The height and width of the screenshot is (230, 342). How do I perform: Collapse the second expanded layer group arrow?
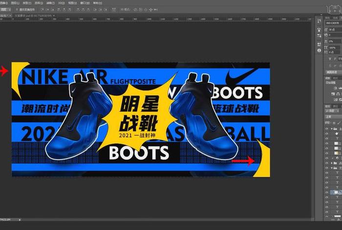332,168
